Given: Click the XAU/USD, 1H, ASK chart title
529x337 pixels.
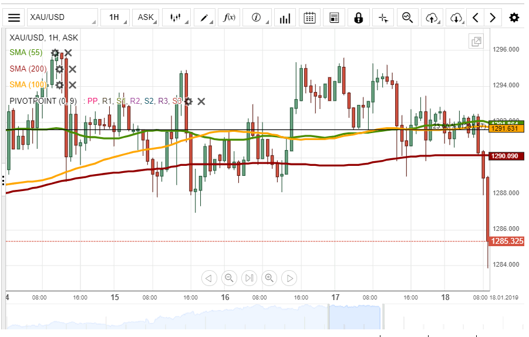Looking at the screenshot, I should pyautogui.click(x=44, y=38).
